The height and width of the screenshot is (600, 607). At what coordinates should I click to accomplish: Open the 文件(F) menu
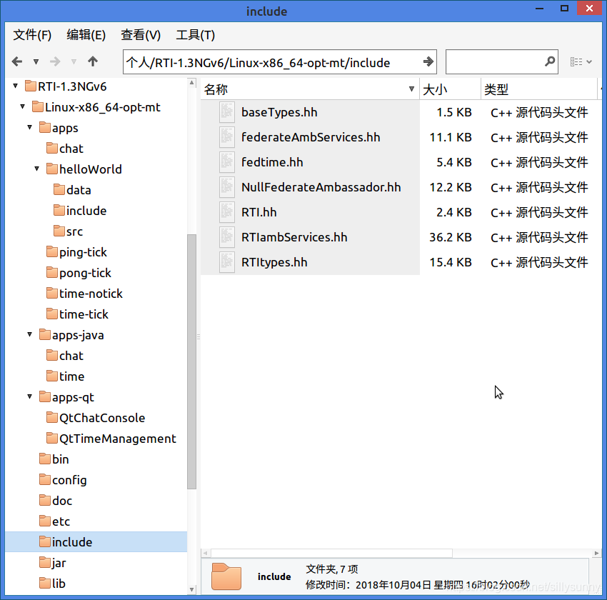click(x=32, y=35)
